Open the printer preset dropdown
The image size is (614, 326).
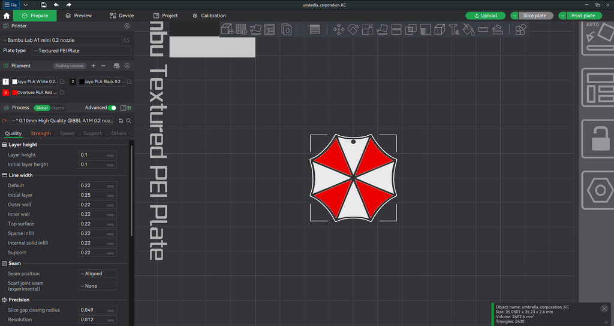(62, 40)
